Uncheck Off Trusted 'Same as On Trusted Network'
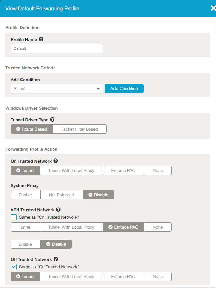Viewport: 216px width, 288px height. pos(14,267)
